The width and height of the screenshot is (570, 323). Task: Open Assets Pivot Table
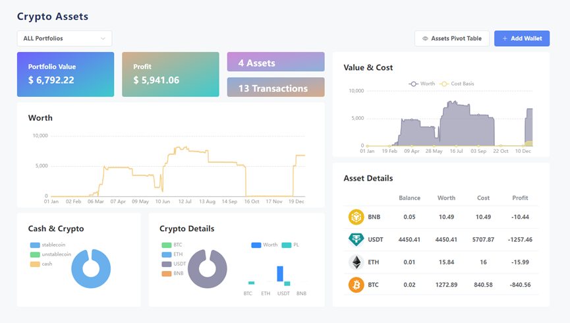pyautogui.click(x=452, y=38)
